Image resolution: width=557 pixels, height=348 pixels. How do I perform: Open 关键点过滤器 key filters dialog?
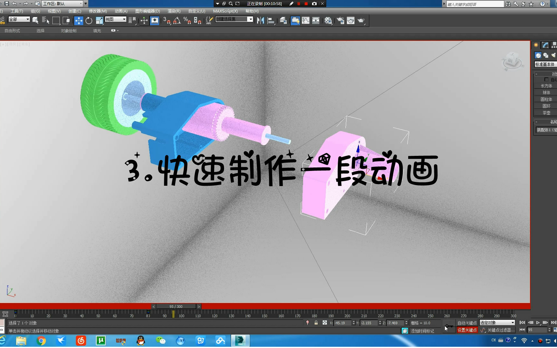pos(501,330)
